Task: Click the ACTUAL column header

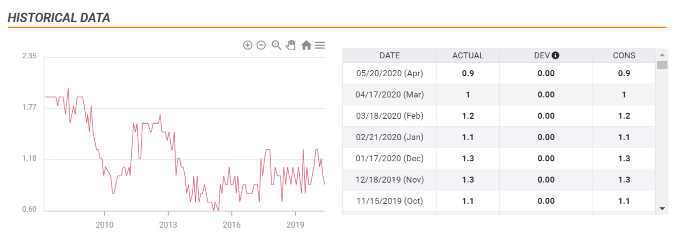Action: tap(468, 55)
